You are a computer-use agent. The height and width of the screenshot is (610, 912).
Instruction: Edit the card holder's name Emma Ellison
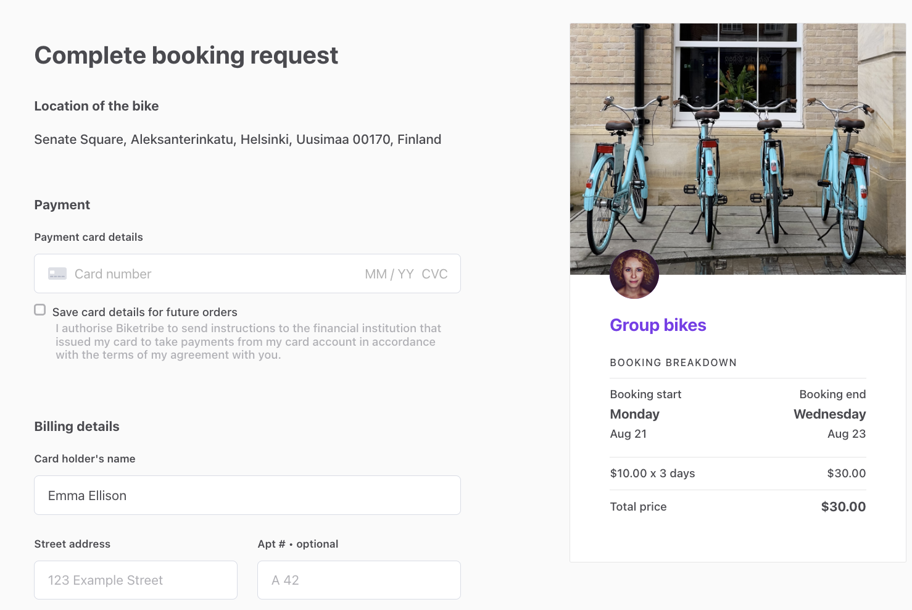pyautogui.click(x=247, y=495)
